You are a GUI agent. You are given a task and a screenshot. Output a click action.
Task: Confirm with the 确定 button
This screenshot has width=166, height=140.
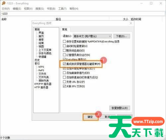(90, 117)
